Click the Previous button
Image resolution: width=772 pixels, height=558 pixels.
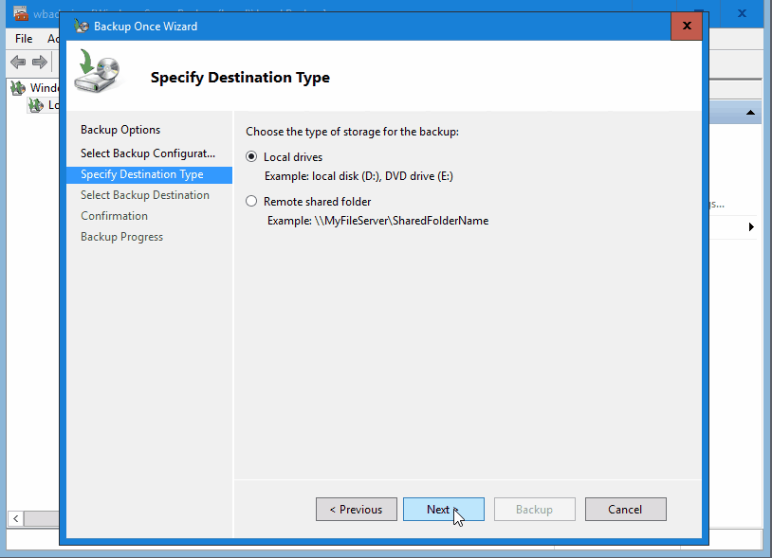click(357, 509)
